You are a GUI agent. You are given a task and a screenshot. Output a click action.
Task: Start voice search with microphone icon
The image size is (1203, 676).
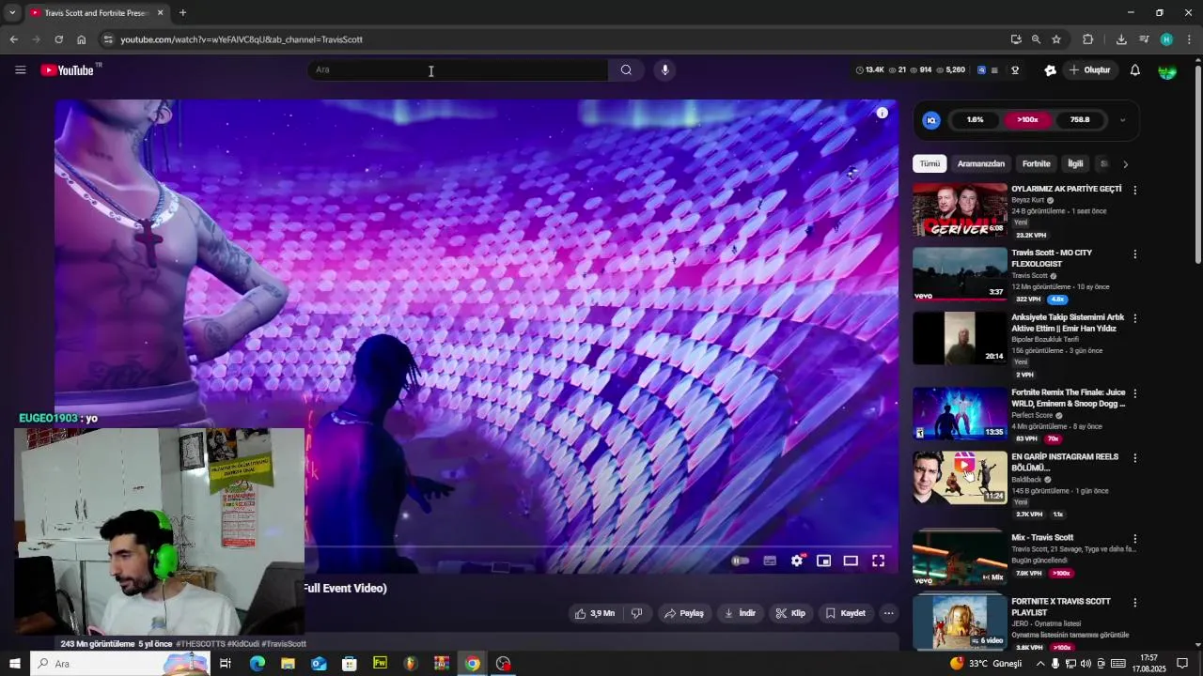click(x=664, y=69)
